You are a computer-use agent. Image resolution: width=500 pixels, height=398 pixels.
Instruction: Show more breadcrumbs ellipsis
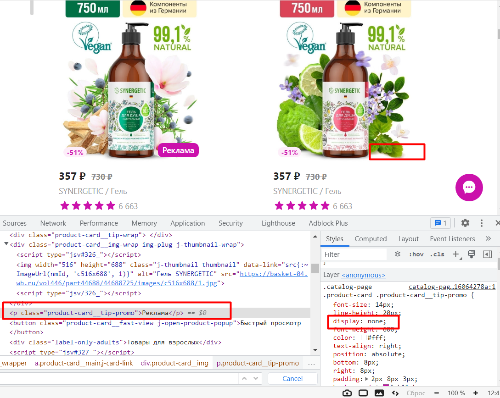(312, 363)
